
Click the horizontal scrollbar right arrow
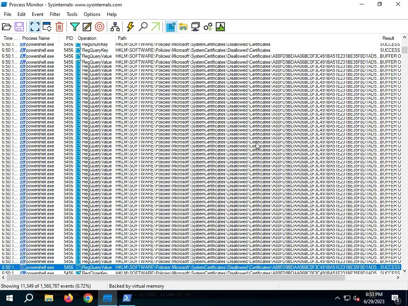click(398, 278)
